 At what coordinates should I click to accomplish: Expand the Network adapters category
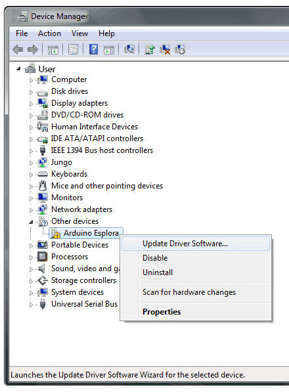(x=31, y=210)
